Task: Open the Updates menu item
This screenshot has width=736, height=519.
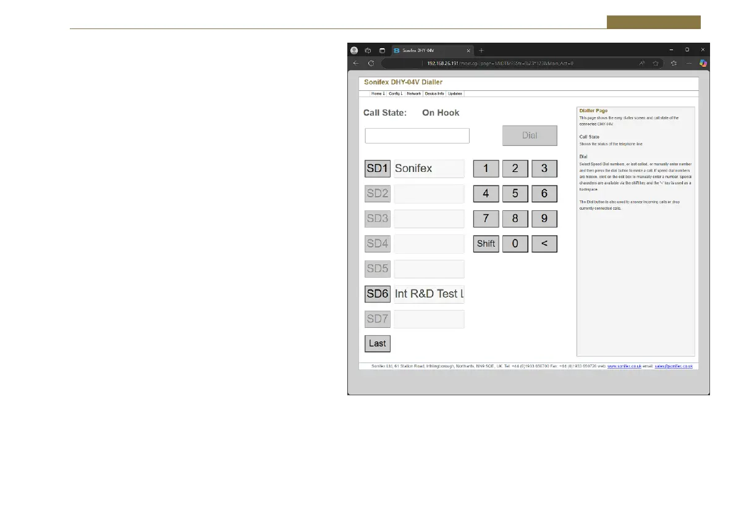Action: tap(455, 94)
